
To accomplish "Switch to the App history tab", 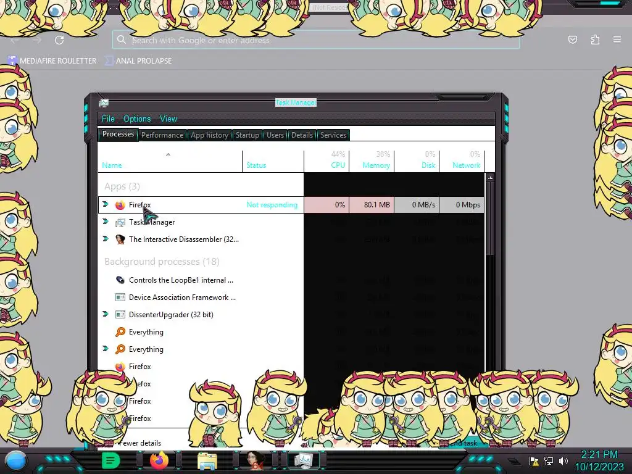I will coord(209,135).
